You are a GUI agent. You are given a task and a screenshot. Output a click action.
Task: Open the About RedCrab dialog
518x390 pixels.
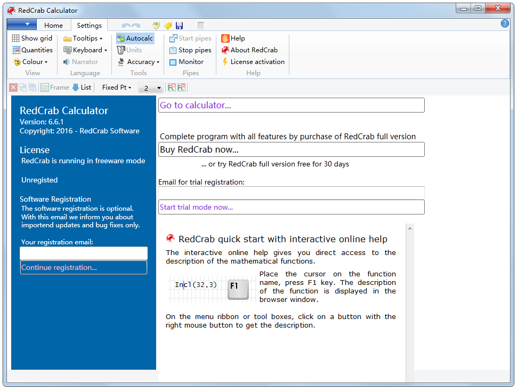coord(249,50)
